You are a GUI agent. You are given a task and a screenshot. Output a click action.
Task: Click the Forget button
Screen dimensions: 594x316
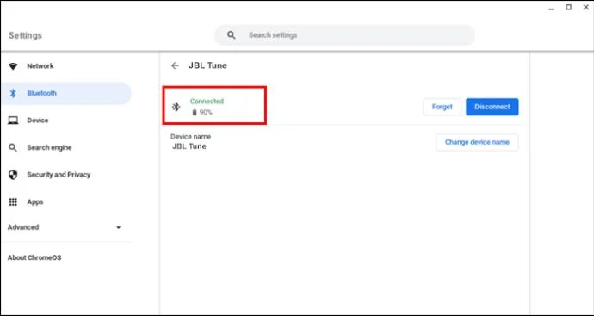coord(442,107)
